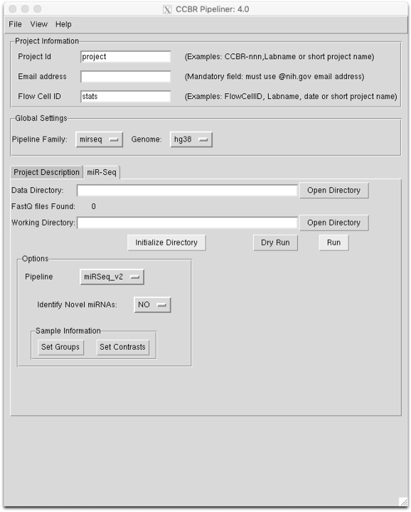Open Directory for Working Directory

click(333, 223)
